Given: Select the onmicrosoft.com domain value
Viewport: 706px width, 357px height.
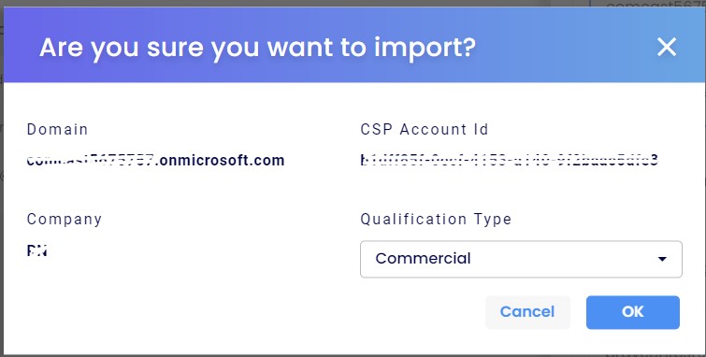Looking at the screenshot, I should coord(155,160).
